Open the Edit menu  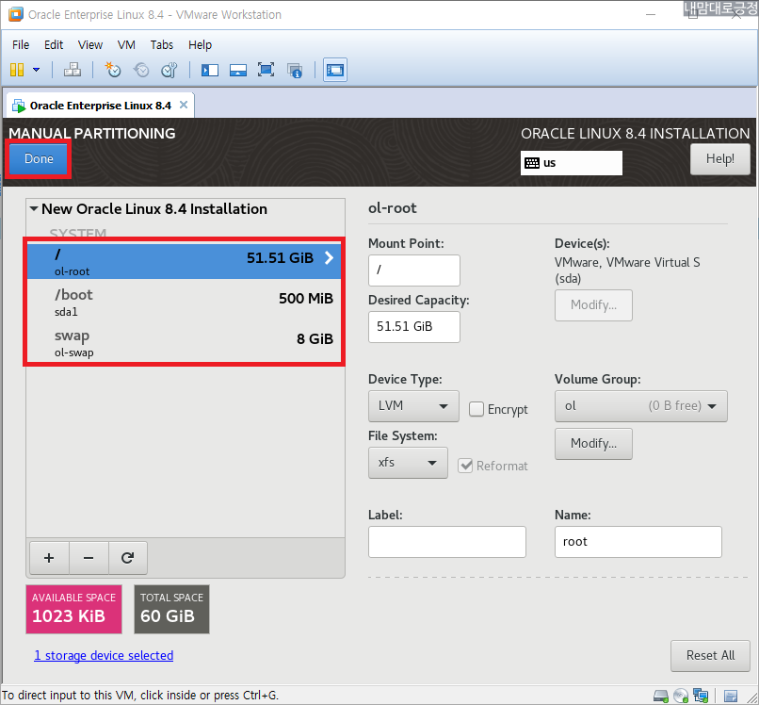(54, 45)
